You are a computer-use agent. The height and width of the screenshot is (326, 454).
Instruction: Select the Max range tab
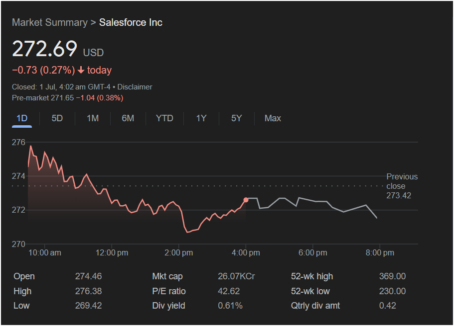click(273, 118)
